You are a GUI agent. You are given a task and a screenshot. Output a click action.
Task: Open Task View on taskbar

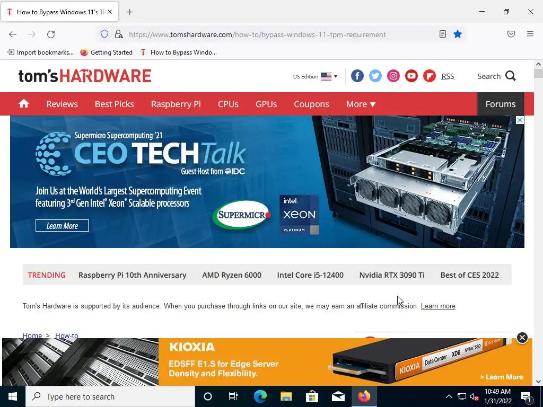pos(233,396)
